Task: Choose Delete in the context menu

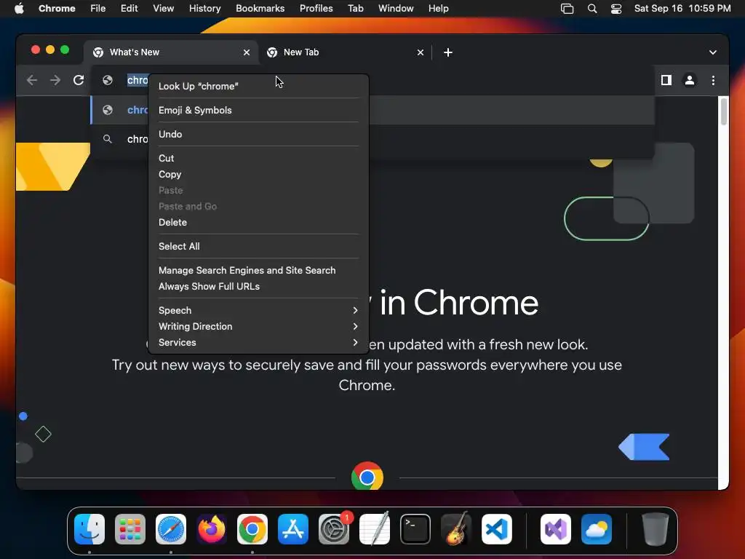Action: click(x=258, y=223)
